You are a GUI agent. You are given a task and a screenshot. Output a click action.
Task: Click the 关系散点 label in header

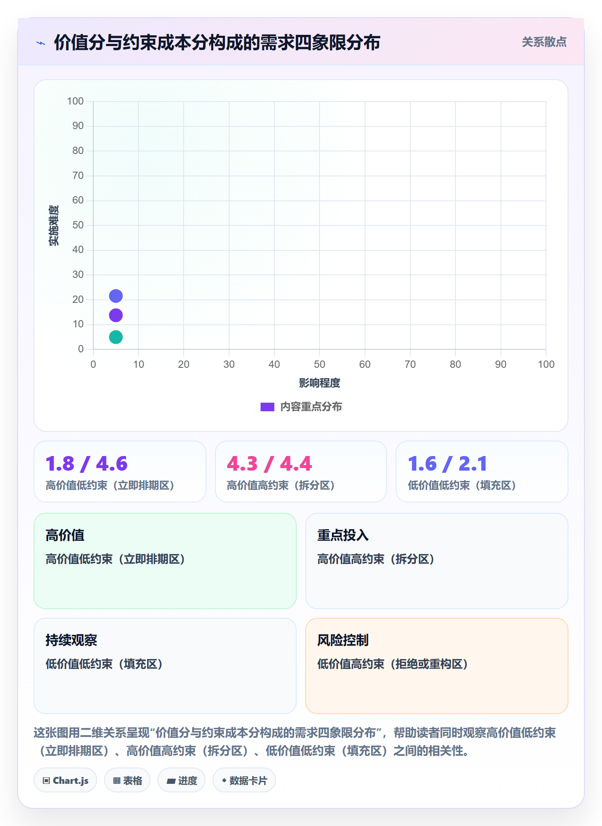544,42
